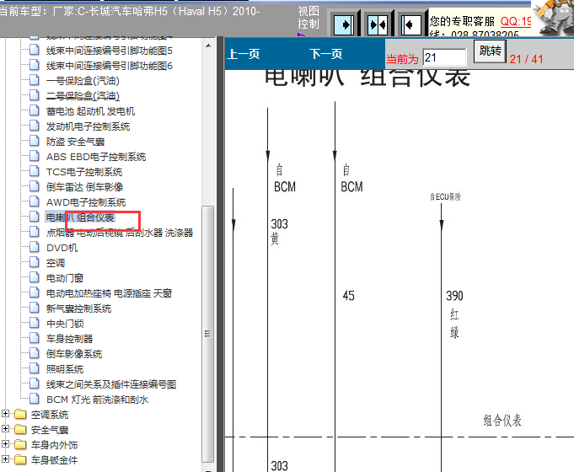Select 电喇叭 组合仪表 tree item
Viewport: 574px width, 472px height.
(x=80, y=217)
